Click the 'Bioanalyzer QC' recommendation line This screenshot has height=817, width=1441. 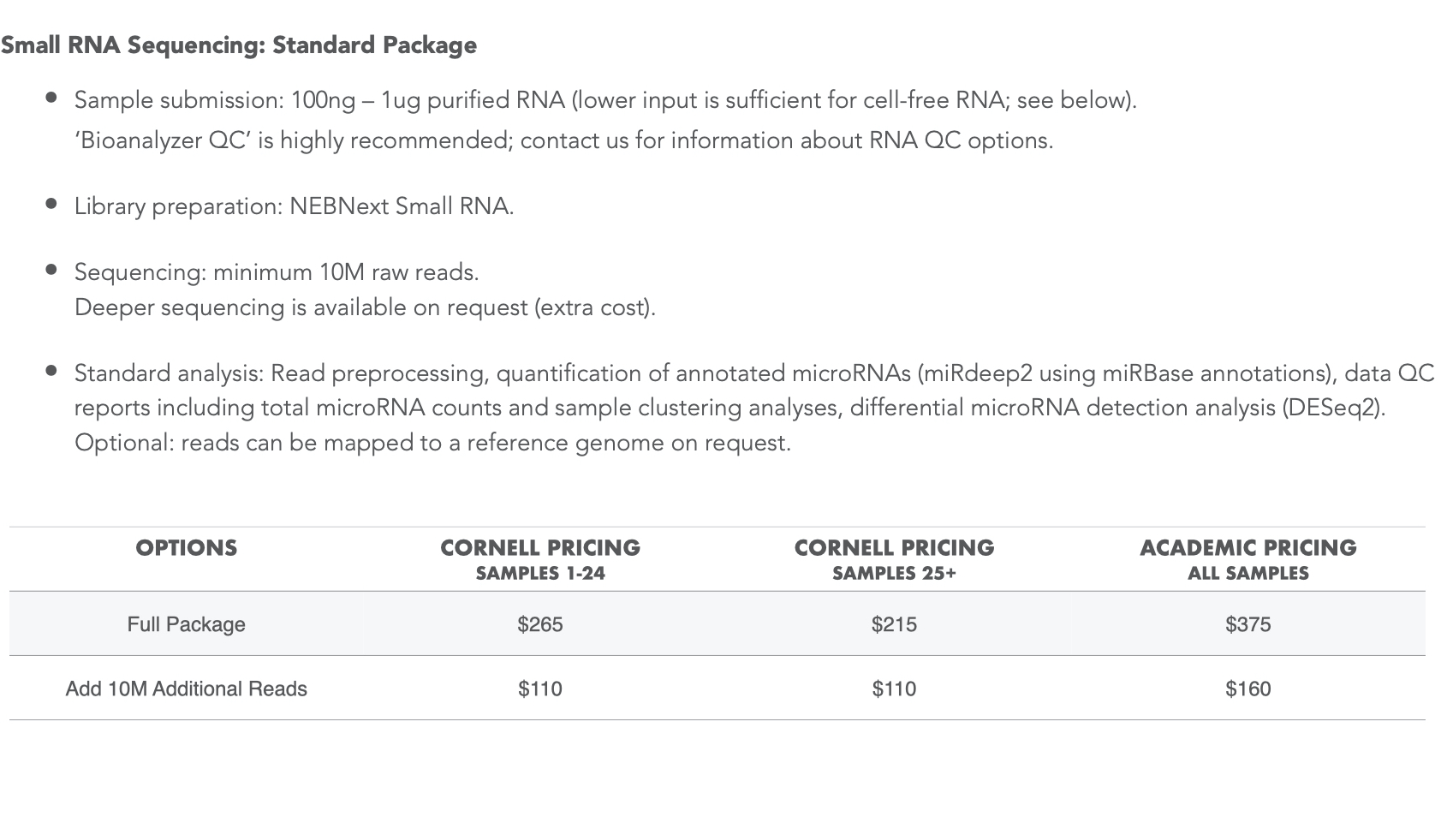click(563, 140)
